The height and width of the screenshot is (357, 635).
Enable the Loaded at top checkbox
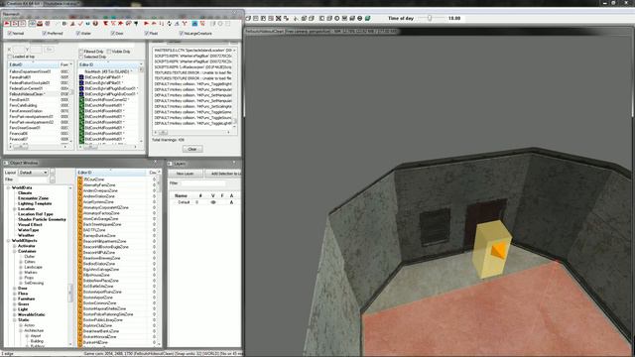(10, 57)
